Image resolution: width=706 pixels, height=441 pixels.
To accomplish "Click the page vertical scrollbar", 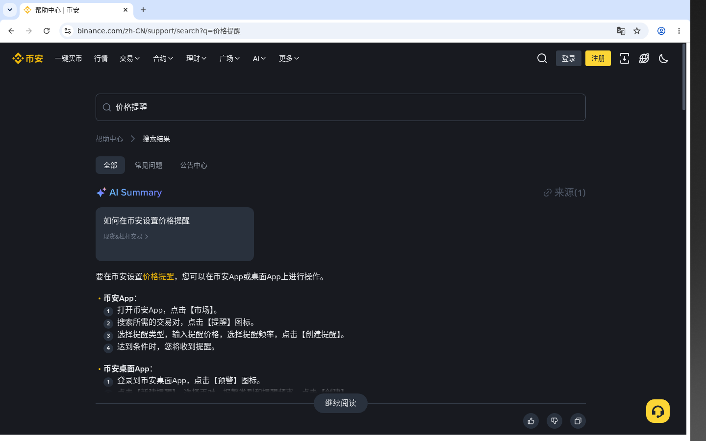I will pyautogui.click(x=684, y=77).
